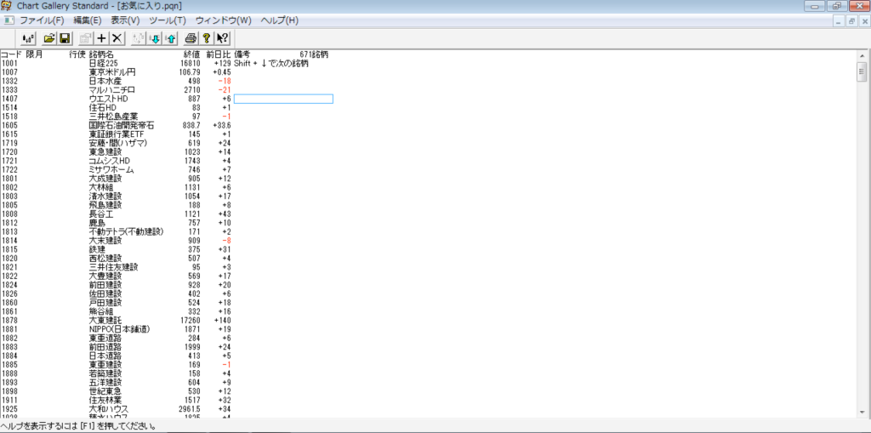The width and height of the screenshot is (871, 433).
Task: Click code 1801 in the list
Action: [x=10, y=179]
